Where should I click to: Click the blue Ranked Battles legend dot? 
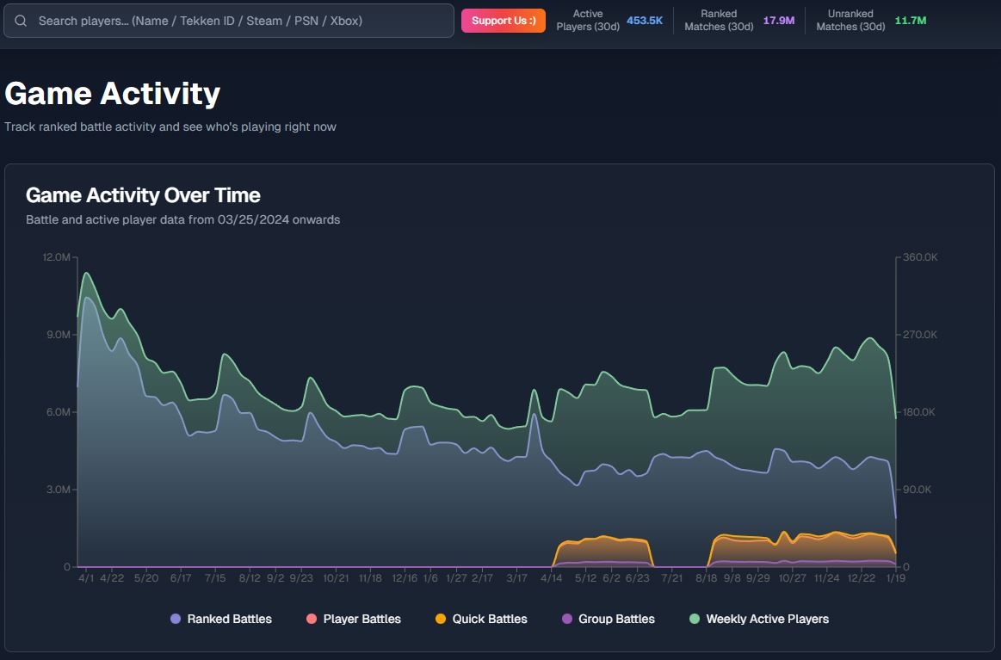176,619
